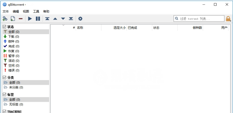
Task: Sort by the 选定大小 column header
Action: pyautogui.click(x=114, y=28)
